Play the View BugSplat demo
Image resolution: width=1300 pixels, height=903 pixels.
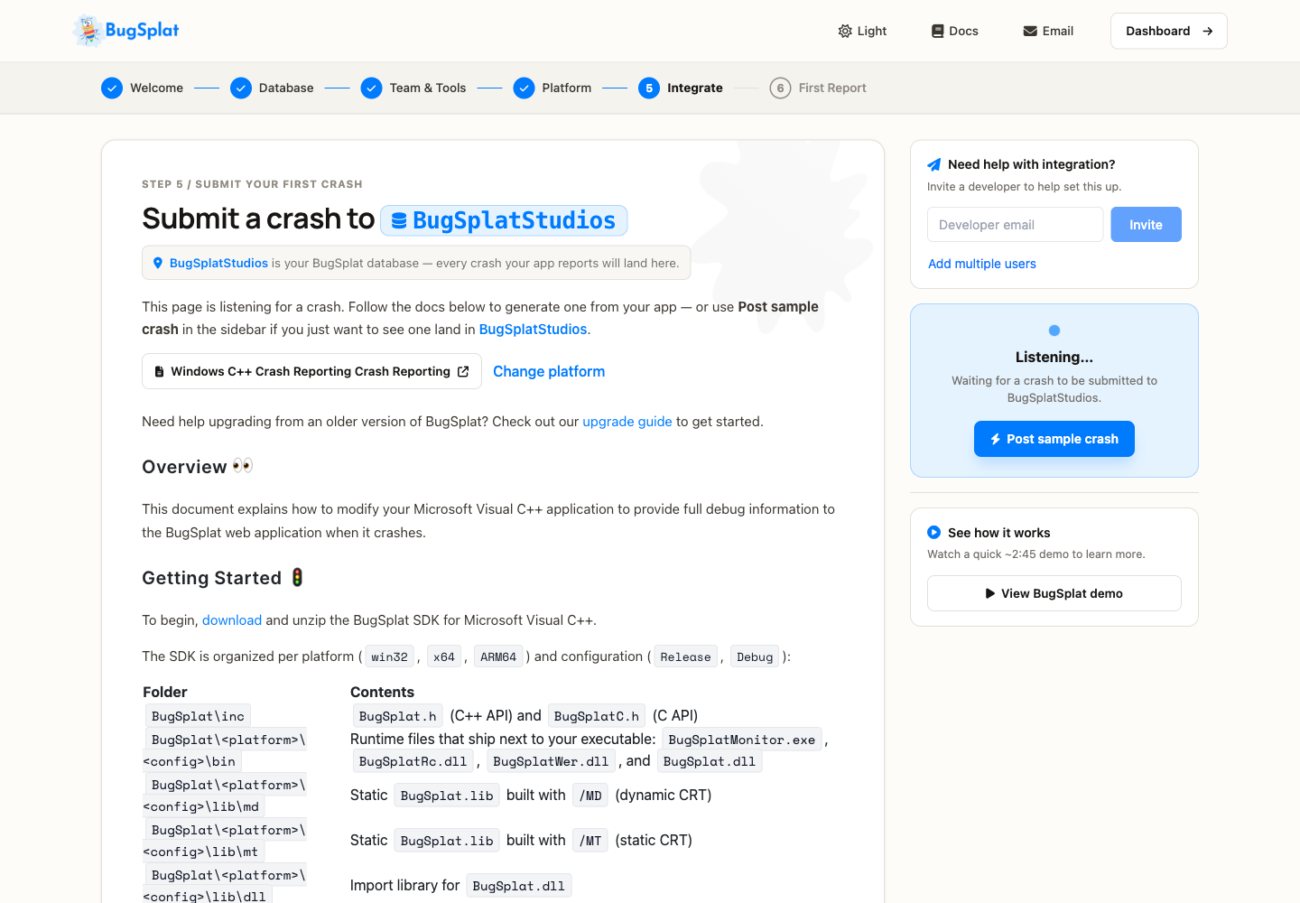click(1054, 593)
